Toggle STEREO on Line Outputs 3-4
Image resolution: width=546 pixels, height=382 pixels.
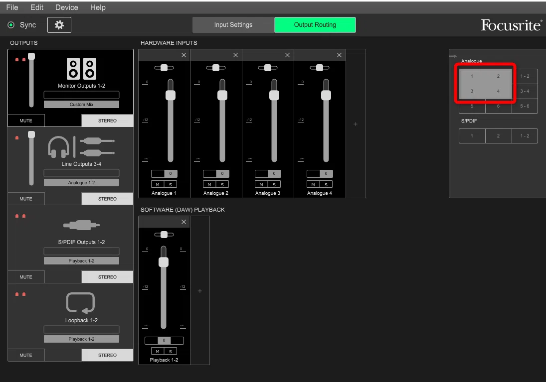(x=107, y=199)
